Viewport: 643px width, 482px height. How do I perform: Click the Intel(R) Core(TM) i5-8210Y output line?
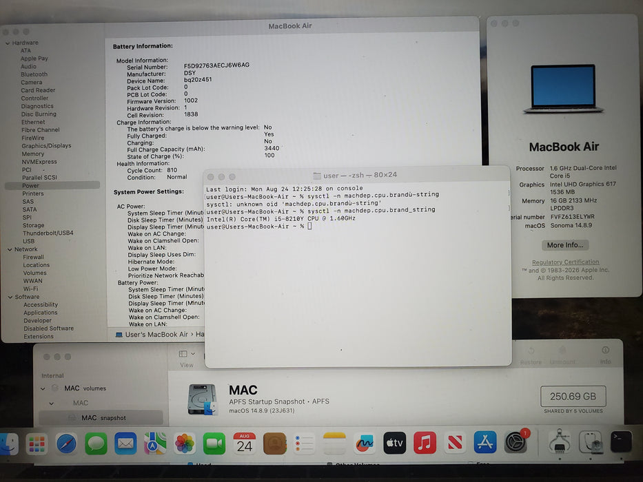281,218
